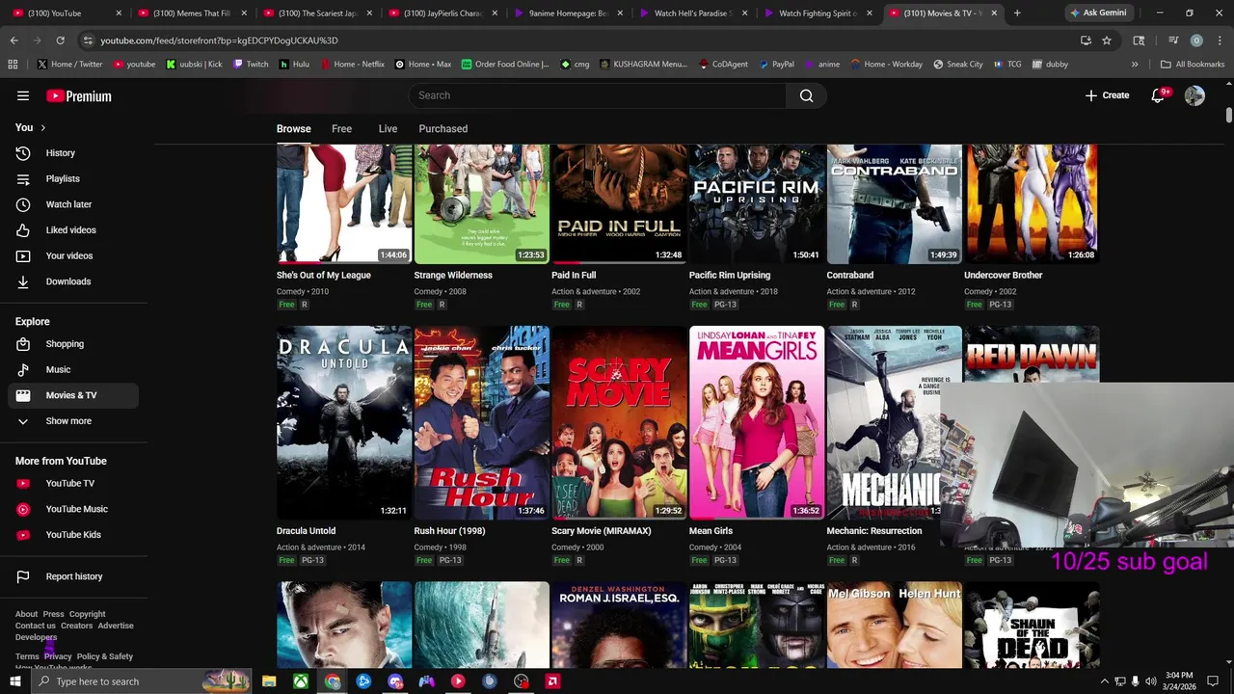Image resolution: width=1234 pixels, height=694 pixels.
Task: Open Contraband movie poster
Action: 894,203
